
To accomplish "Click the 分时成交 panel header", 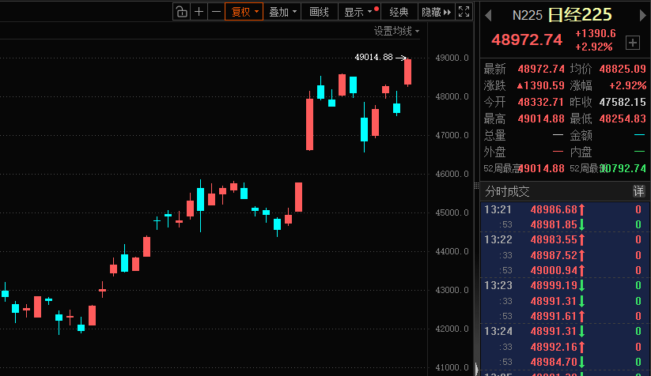I will (508, 191).
